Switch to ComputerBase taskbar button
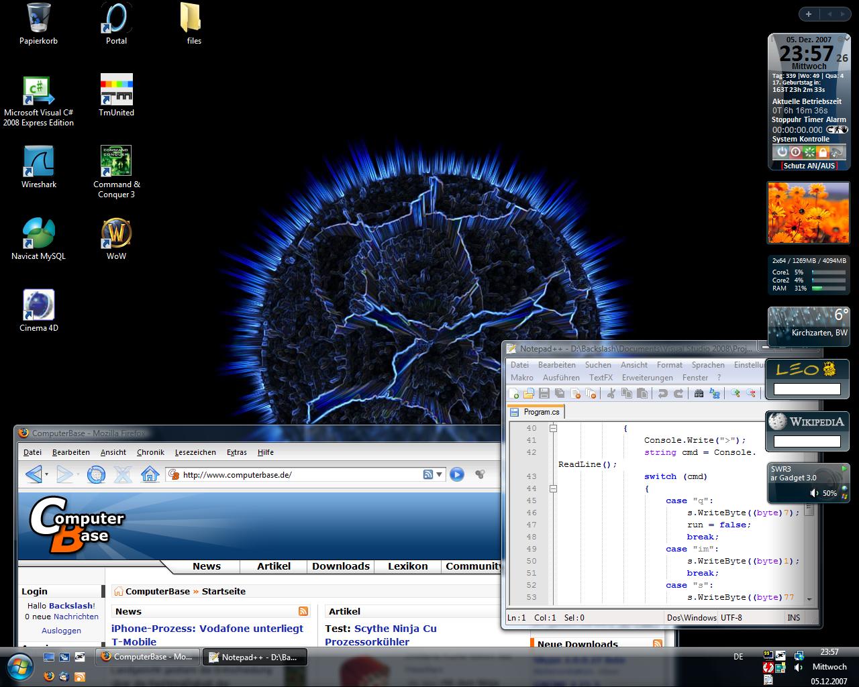The height and width of the screenshot is (687, 859). [148, 657]
